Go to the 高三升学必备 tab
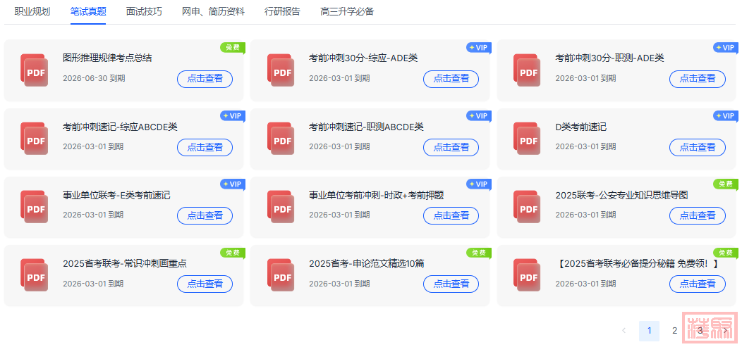742x347 pixels. [x=347, y=11]
